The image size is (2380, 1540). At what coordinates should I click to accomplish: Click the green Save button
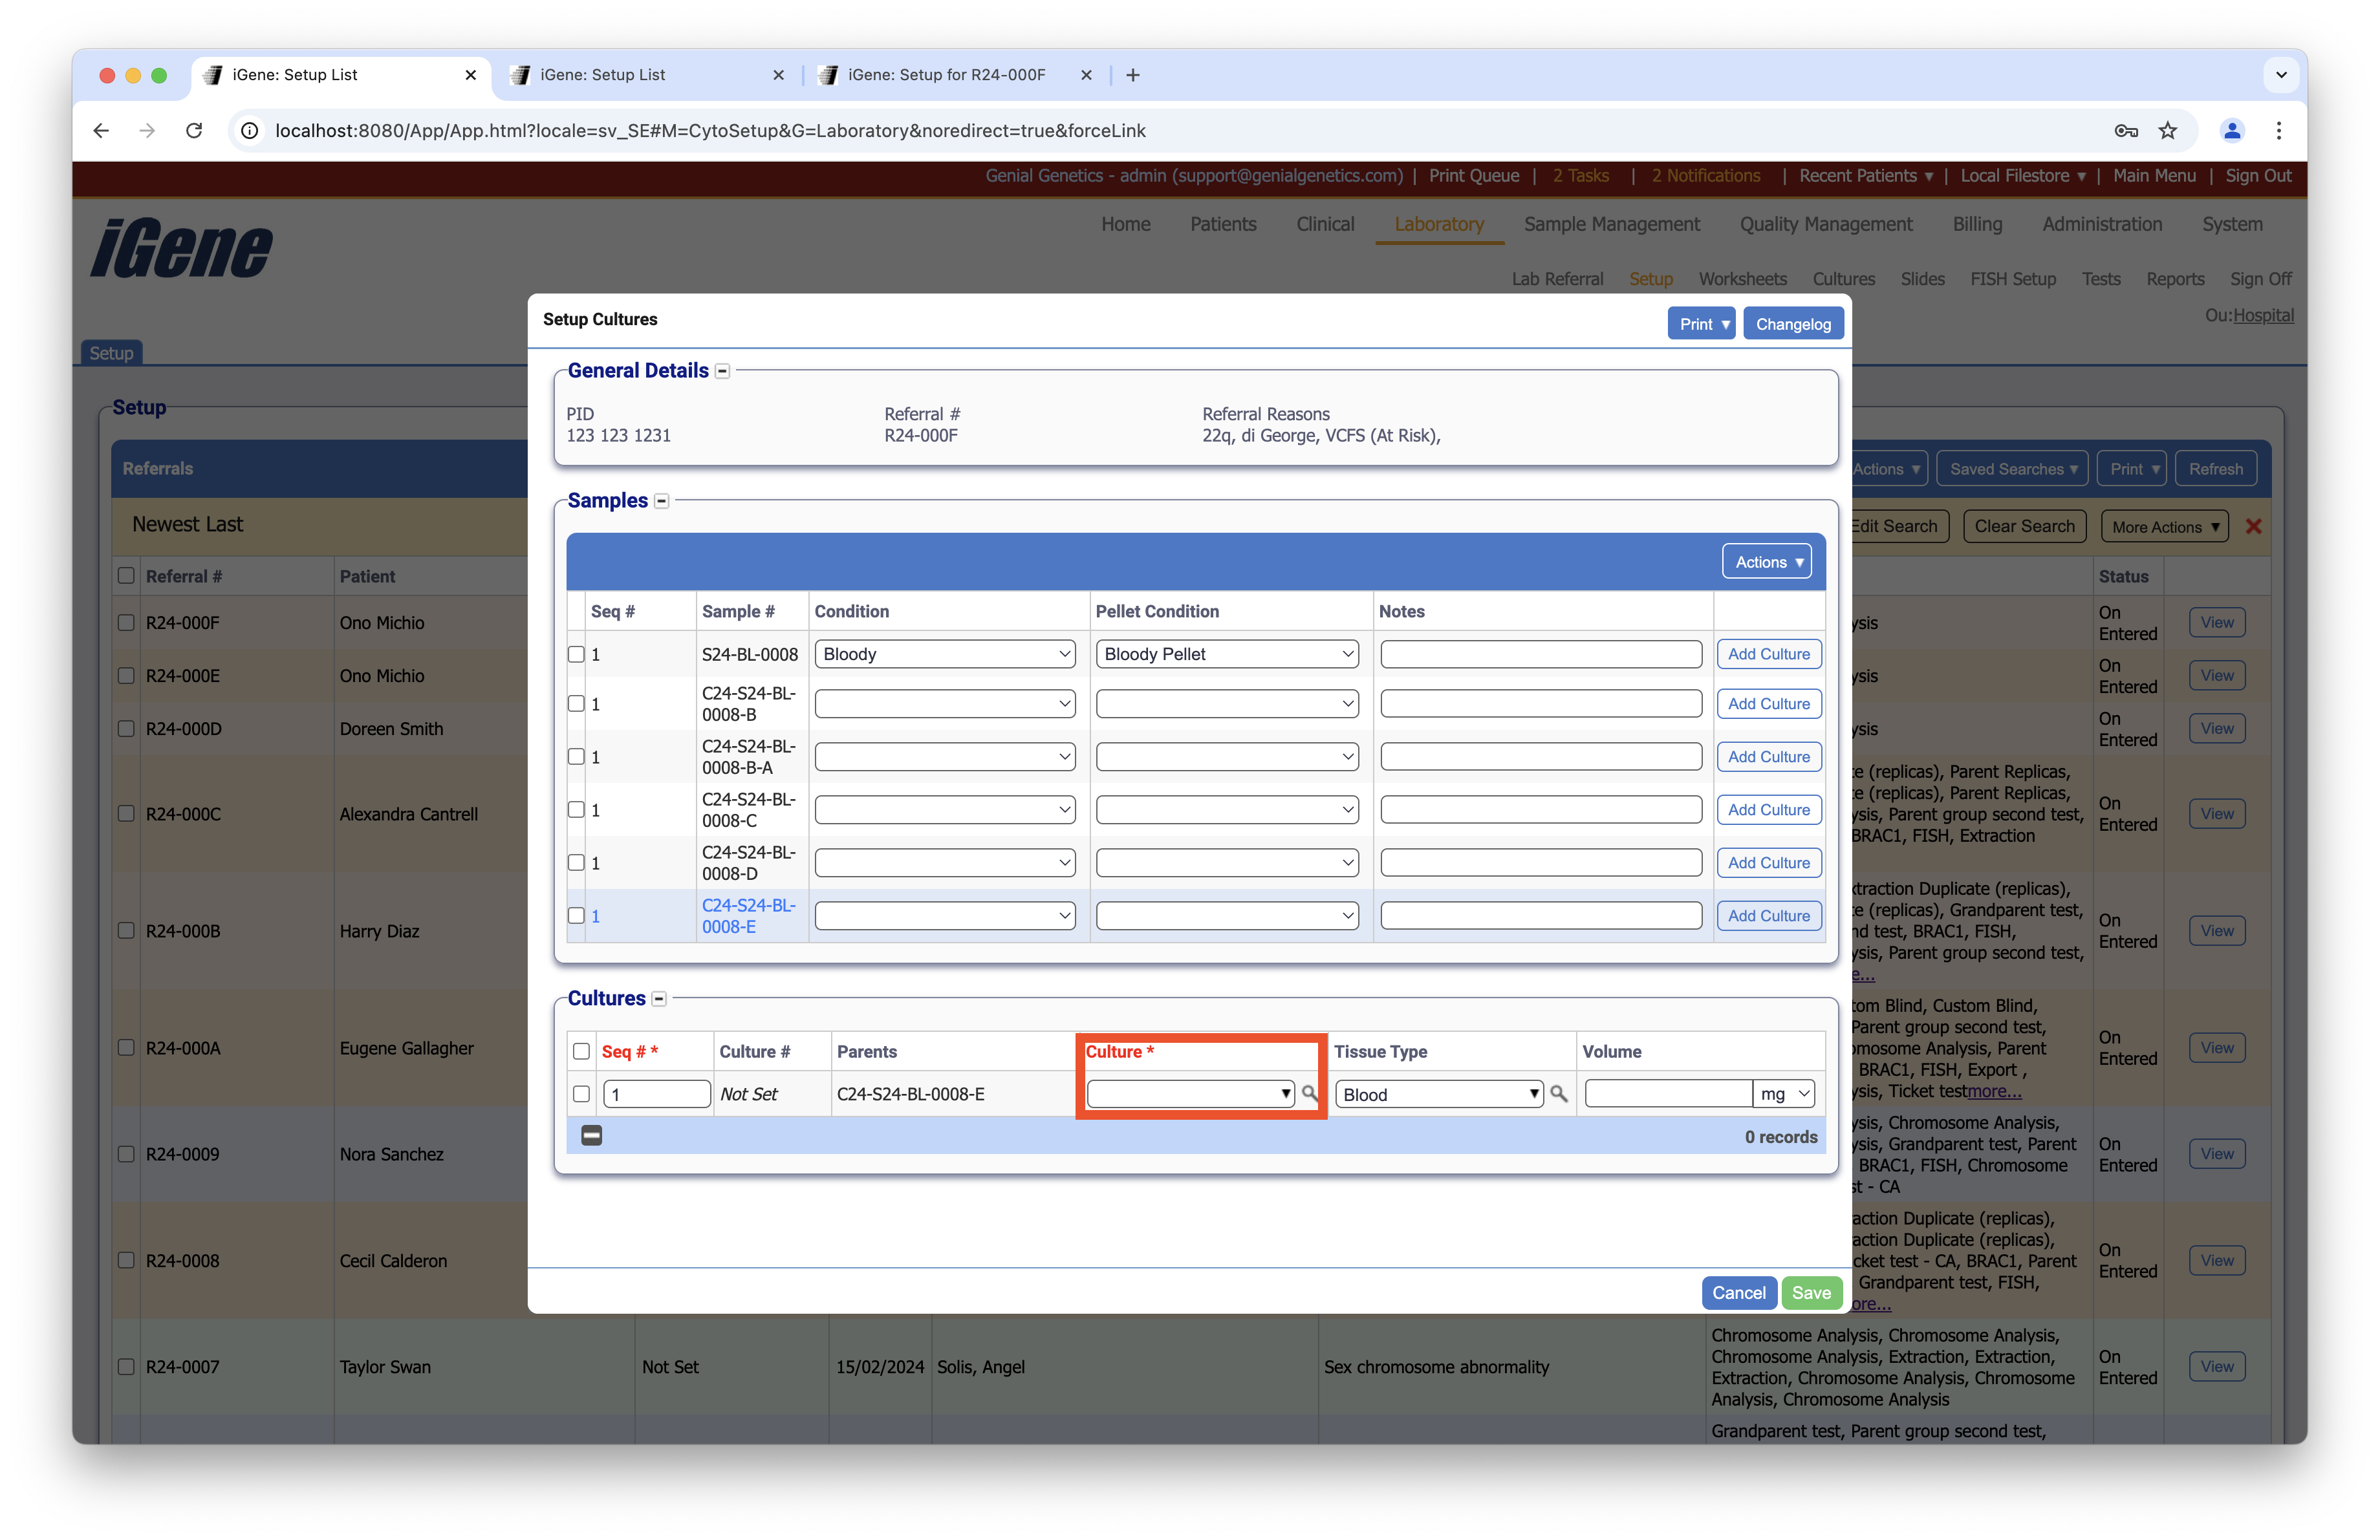coord(1811,1292)
